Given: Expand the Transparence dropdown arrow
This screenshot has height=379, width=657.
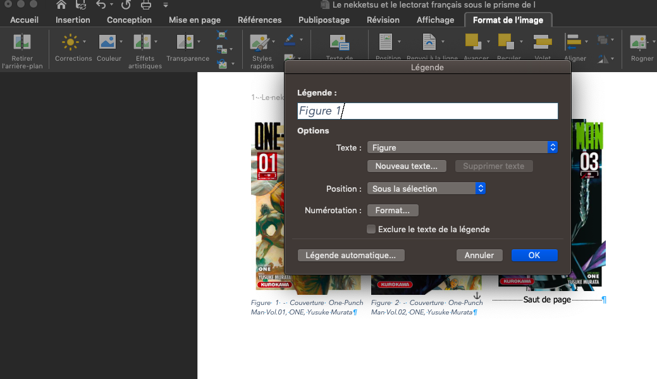Looking at the screenshot, I should [199, 42].
